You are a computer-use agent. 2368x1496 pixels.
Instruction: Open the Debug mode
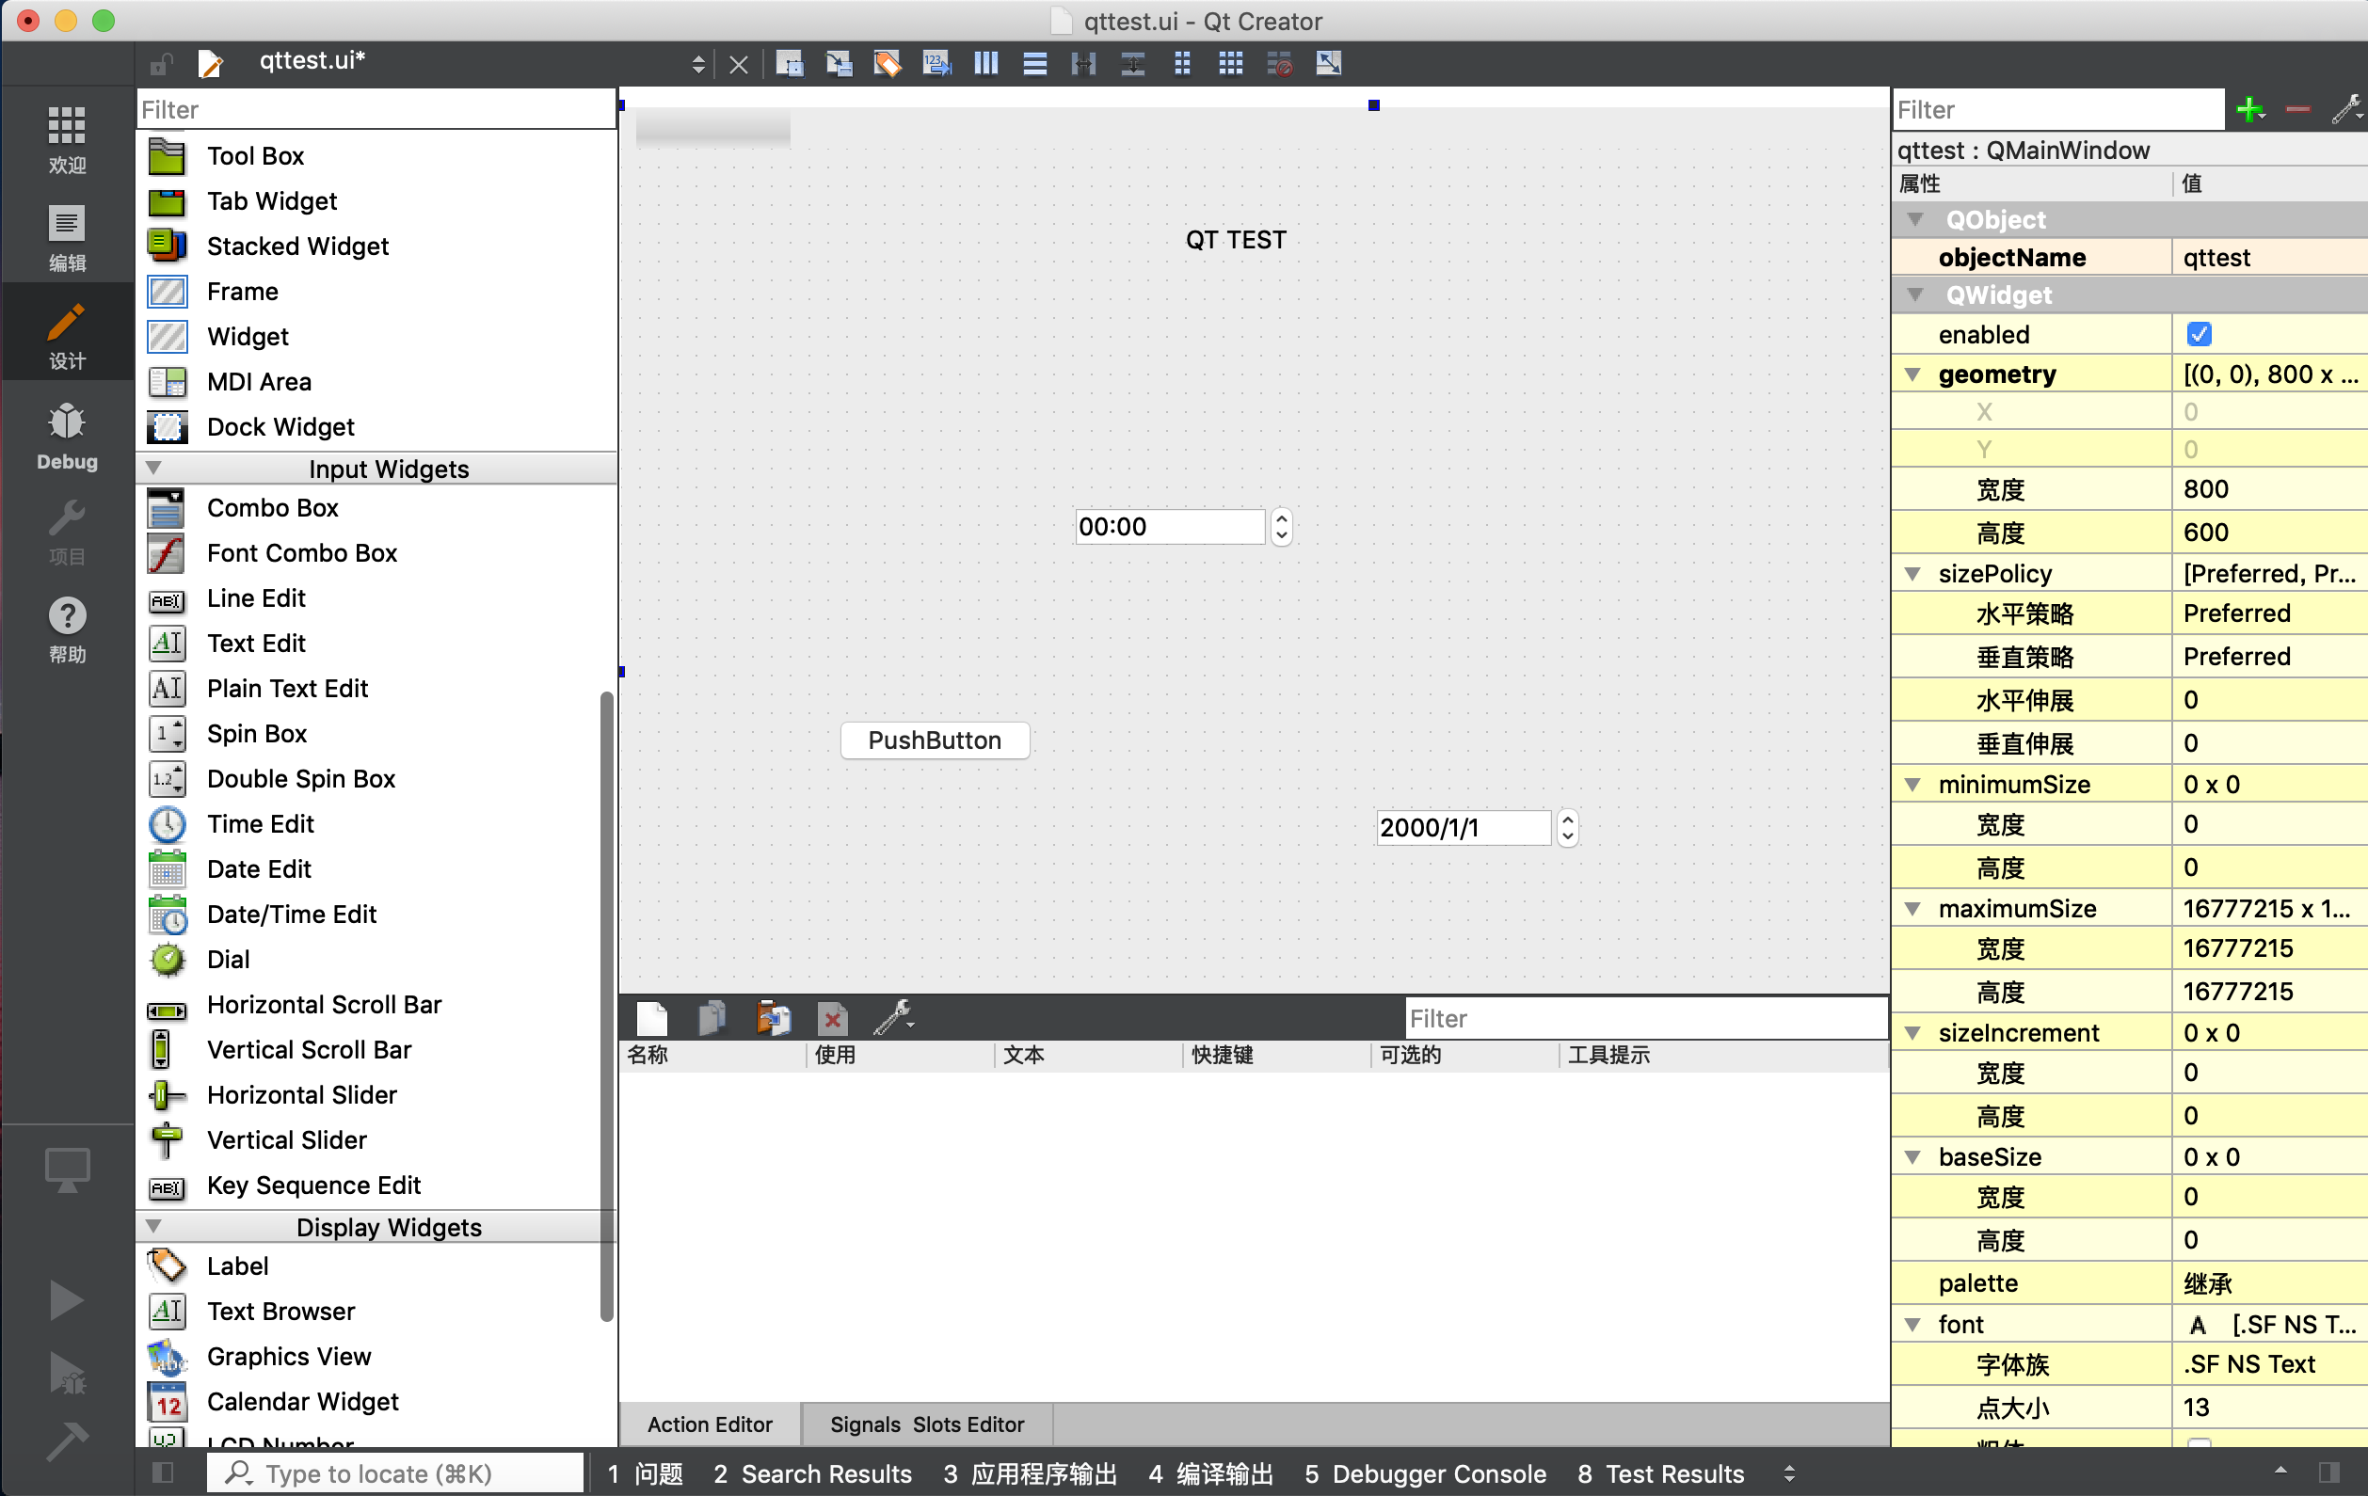67,436
